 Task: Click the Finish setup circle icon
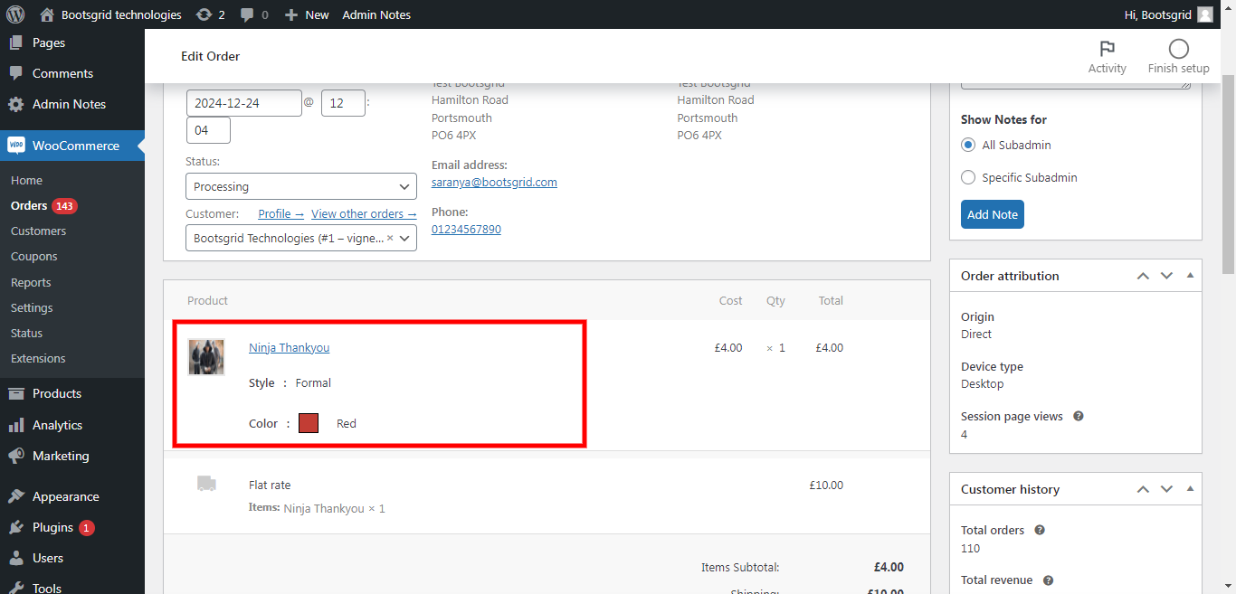[1178, 49]
